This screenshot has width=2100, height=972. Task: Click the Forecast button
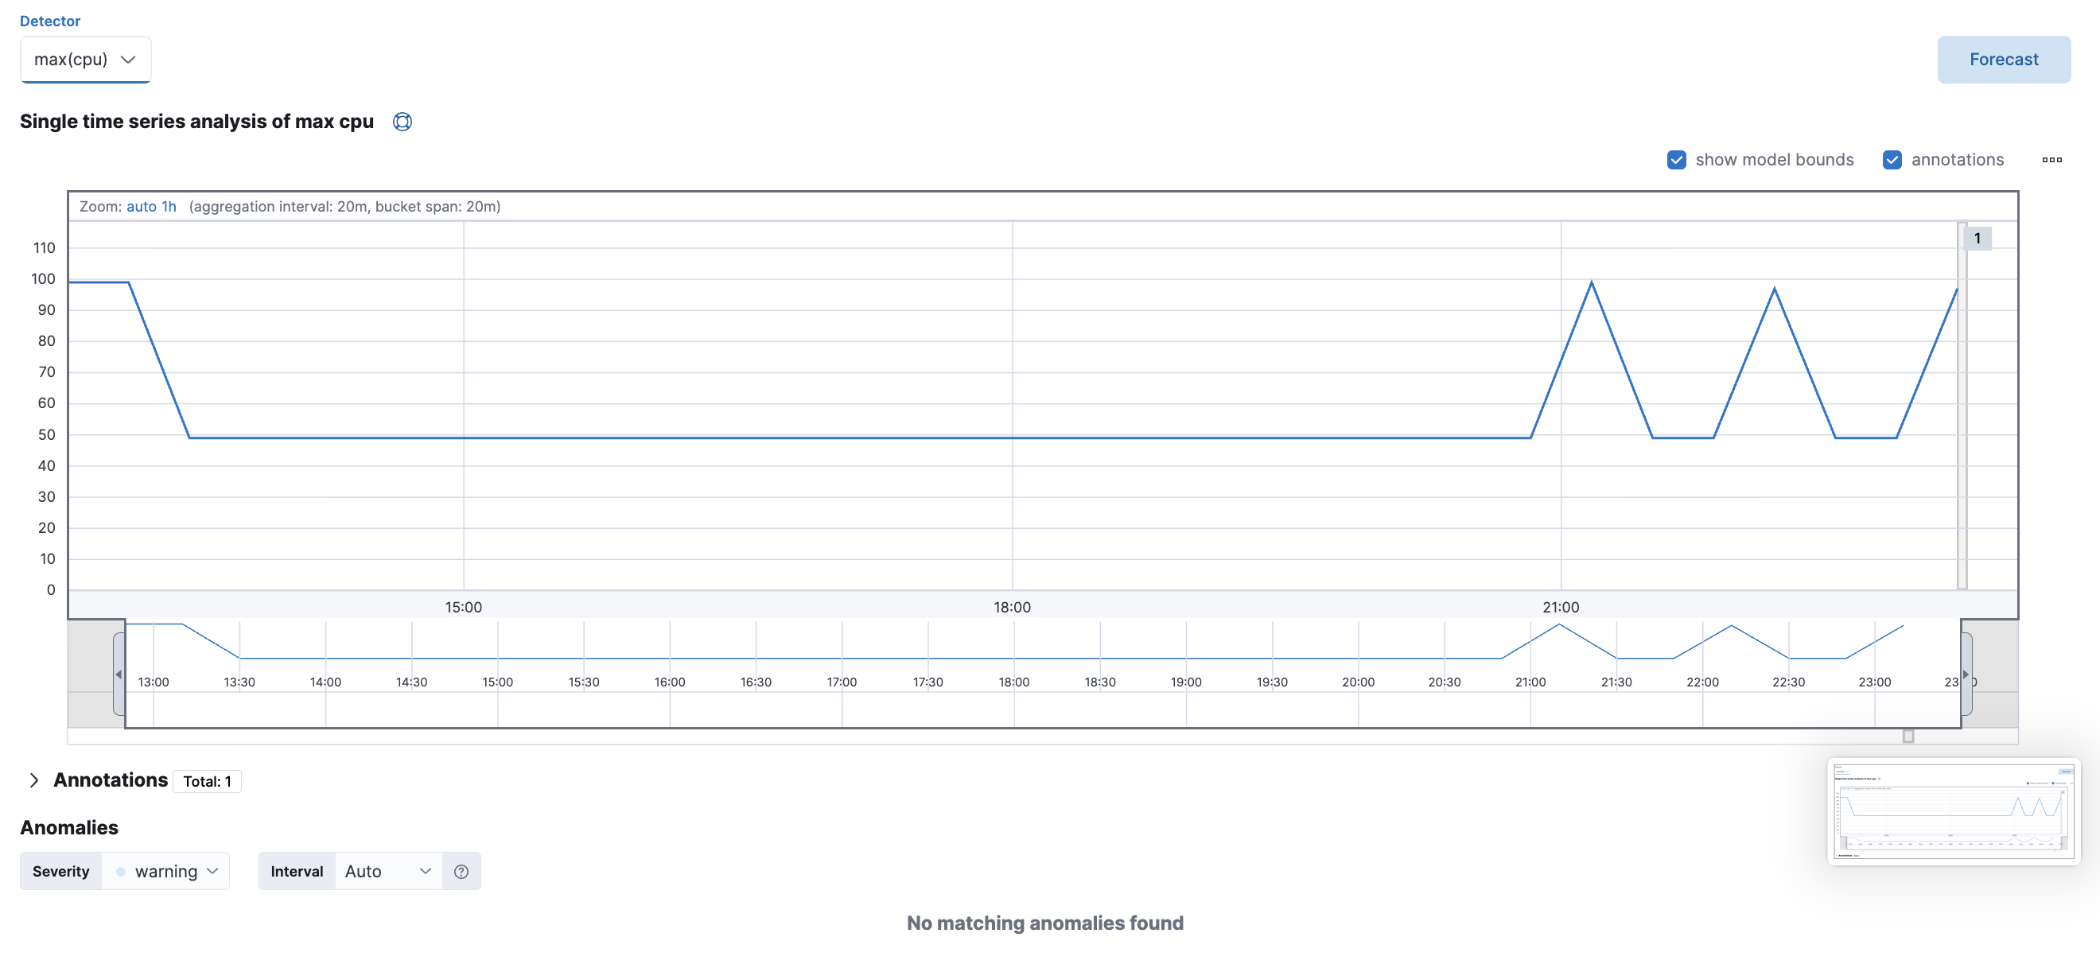(2003, 60)
